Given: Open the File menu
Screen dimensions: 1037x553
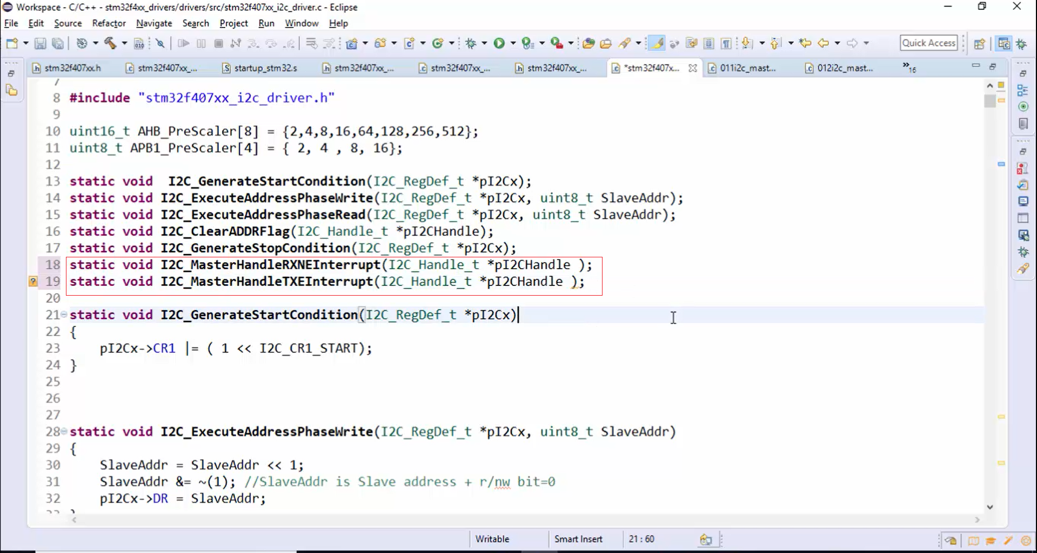Looking at the screenshot, I should click(x=11, y=23).
